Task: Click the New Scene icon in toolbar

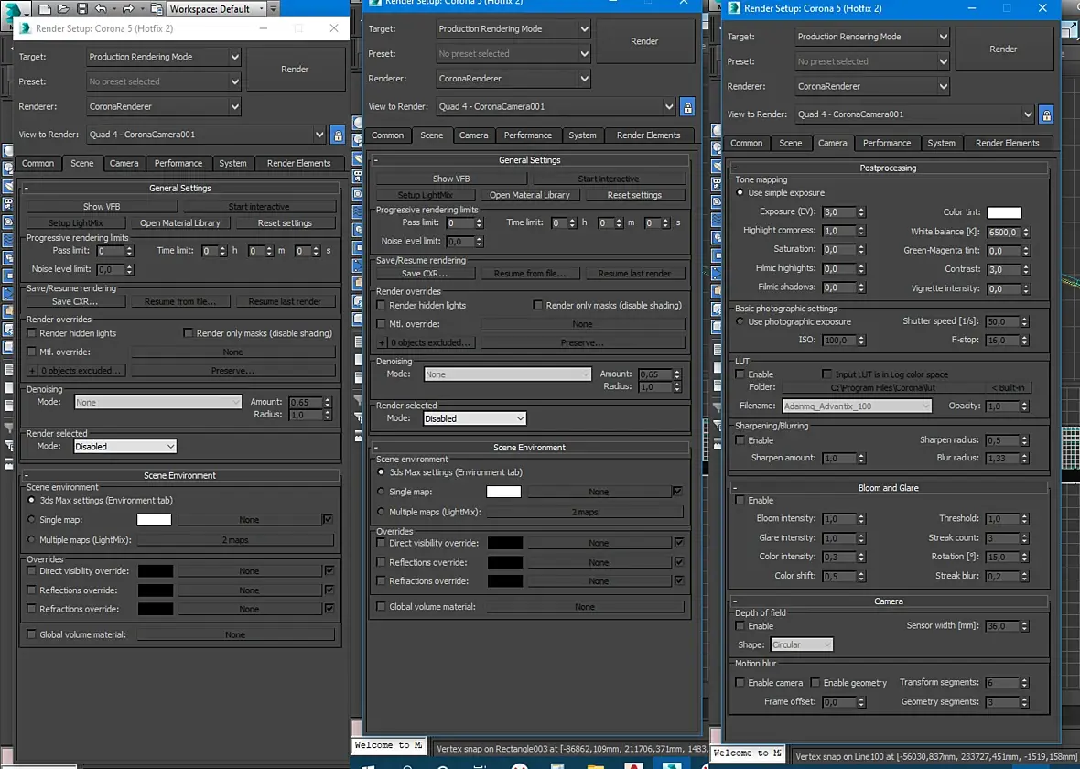Action: (43, 9)
